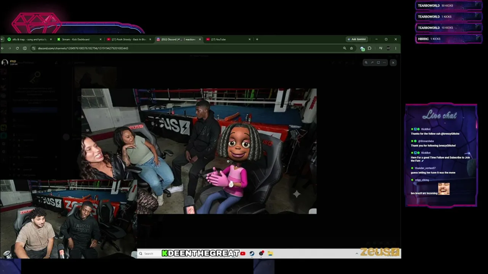Toggle the browser side panel icon
Screen dimensions: 488x274
tap(25, 48)
